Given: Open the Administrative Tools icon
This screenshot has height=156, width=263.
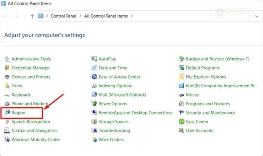Looking at the screenshot, I should [7, 59].
